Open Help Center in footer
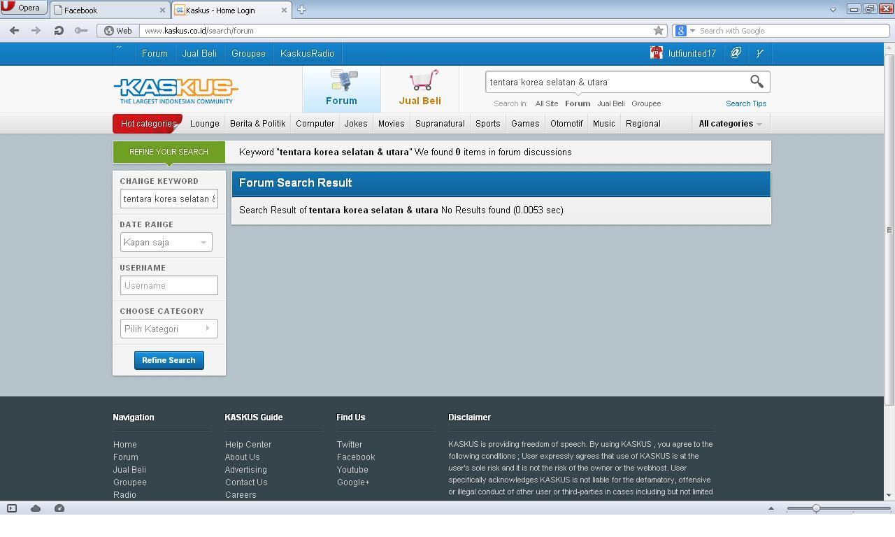This screenshot has height=537, width=895. point(248,445)
